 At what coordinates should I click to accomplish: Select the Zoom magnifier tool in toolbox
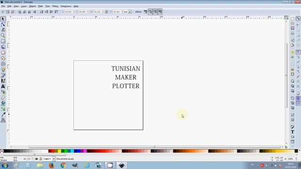tap(3, 36)
